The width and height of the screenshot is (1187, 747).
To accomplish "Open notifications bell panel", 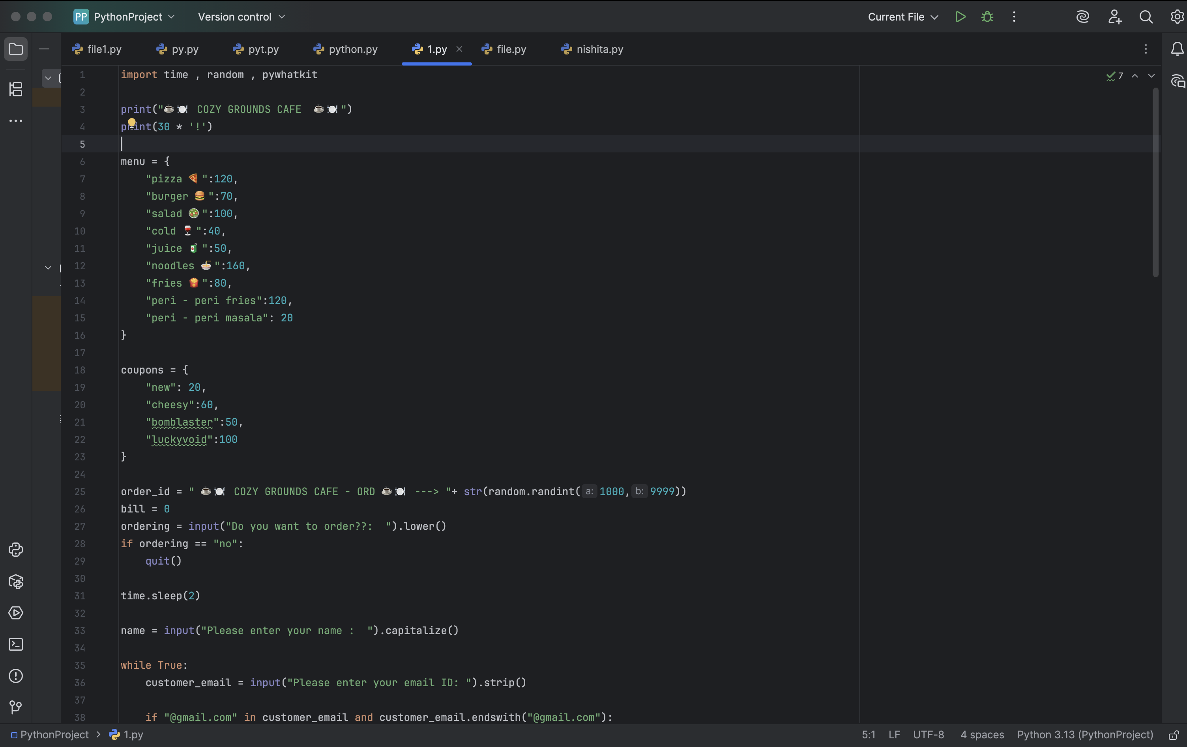I will point(1177,49).
